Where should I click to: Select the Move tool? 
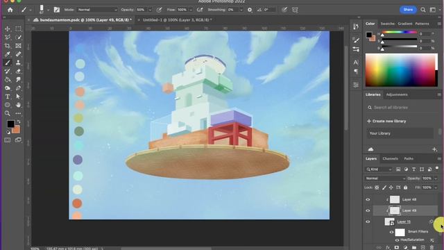[8, 29]
